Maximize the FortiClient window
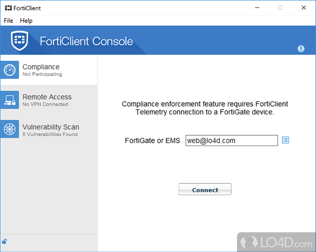 (280, 7)
